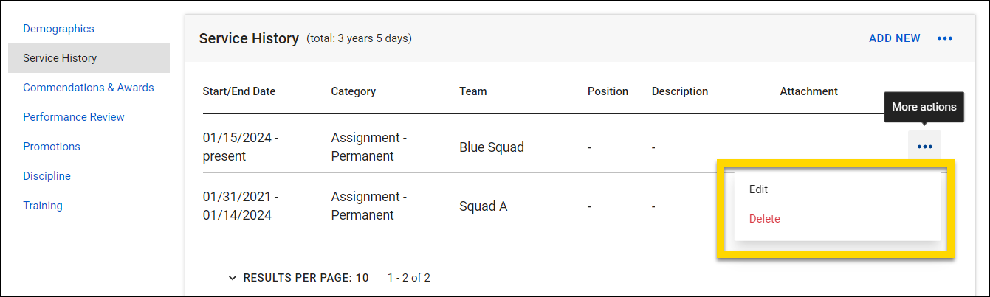Go to the Training section

[42, 206]
